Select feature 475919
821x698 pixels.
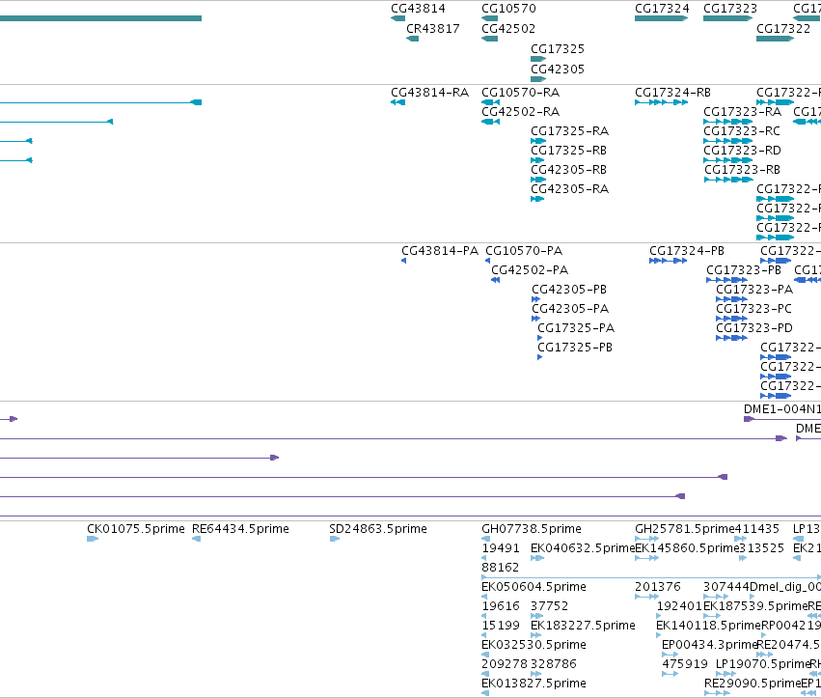[685, 665]
